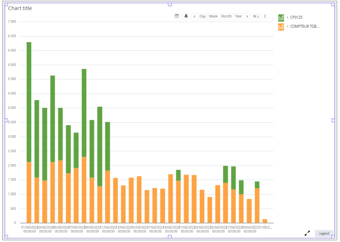Click the orange COMPTEUR TGB color swatch
The height and width of the screenshot is (242, 340).
(x=281, y=27)
